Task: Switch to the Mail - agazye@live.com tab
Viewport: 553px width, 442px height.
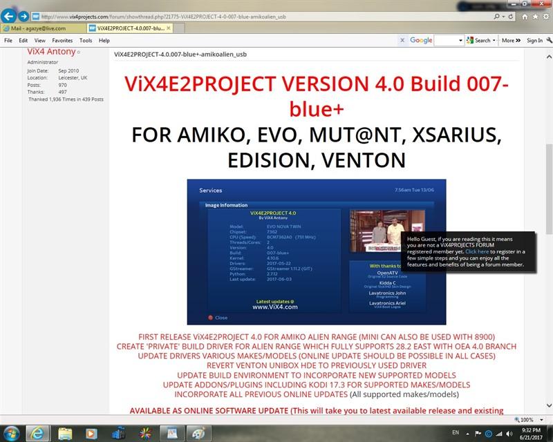Action: pos(43,28)
